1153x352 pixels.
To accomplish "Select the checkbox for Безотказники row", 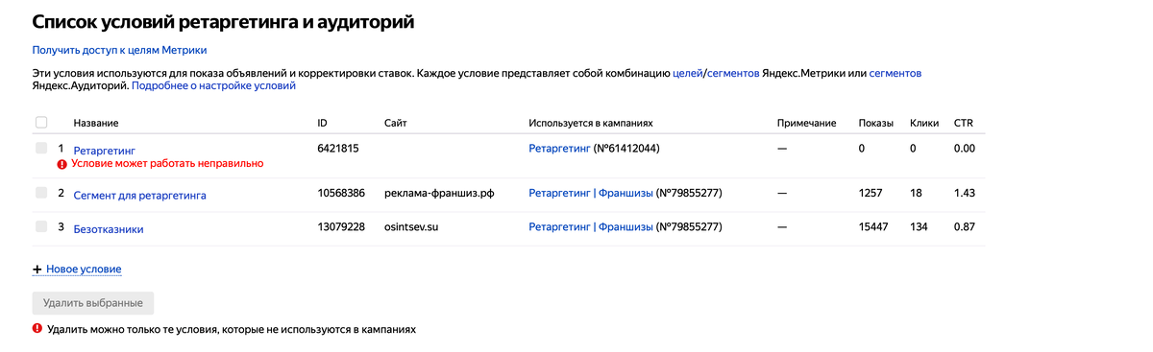I will coord(41,227).
